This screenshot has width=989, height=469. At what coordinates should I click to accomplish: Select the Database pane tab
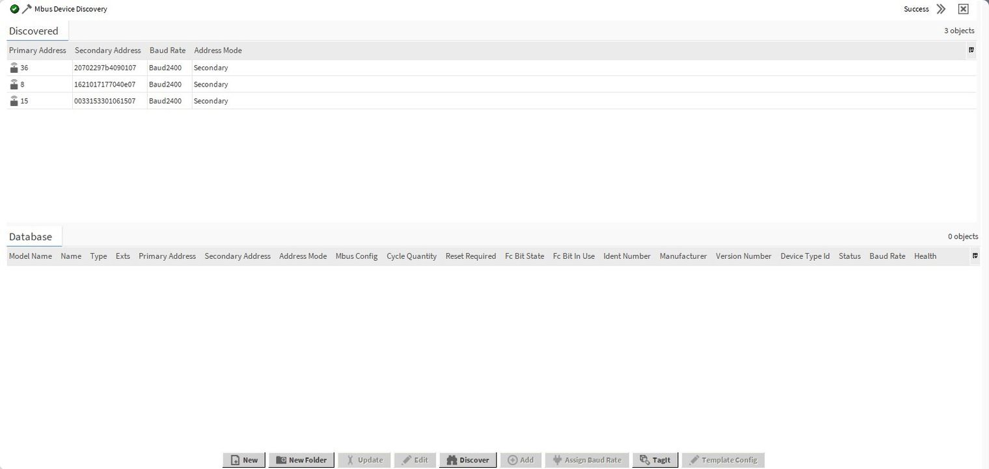31,237
